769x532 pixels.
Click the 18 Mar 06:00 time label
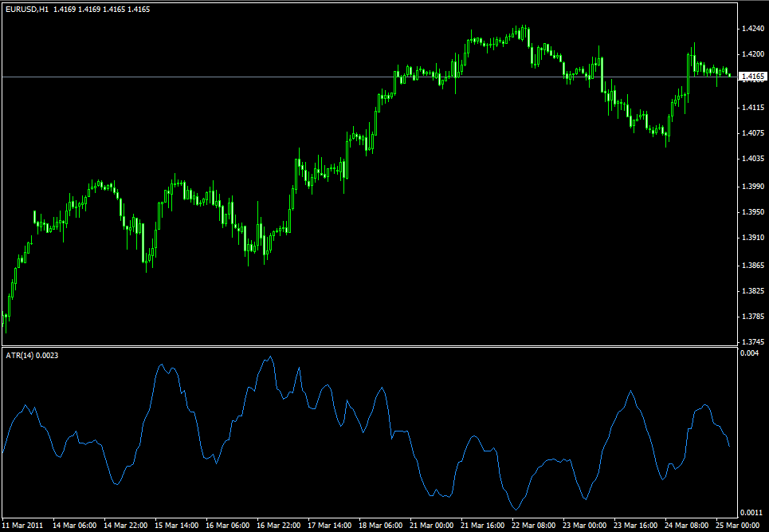(x=381, y=525)
